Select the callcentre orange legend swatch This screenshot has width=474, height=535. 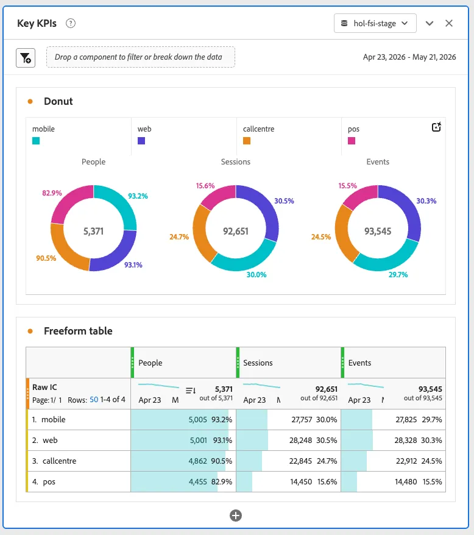coord(247,141)
